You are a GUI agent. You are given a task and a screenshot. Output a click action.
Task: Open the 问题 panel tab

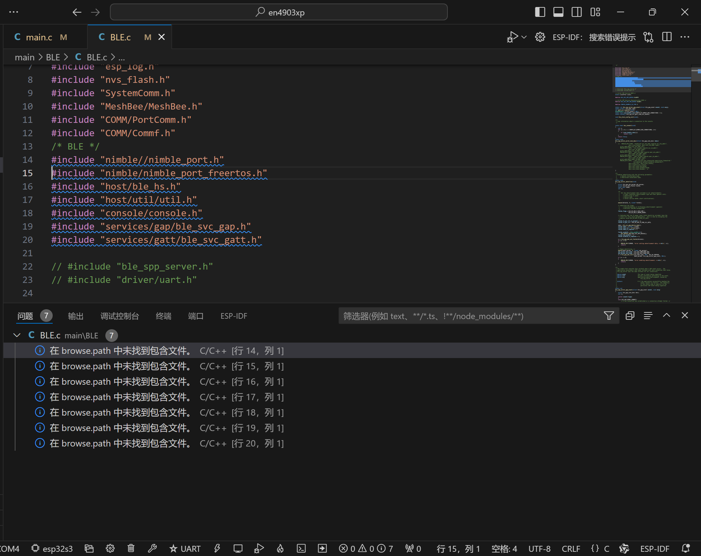[x=34, y=316]
